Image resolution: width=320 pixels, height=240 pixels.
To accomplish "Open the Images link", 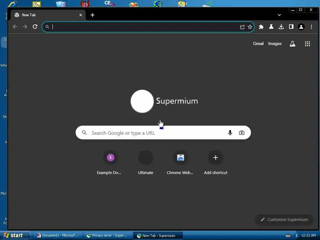I will click(275, 44).
